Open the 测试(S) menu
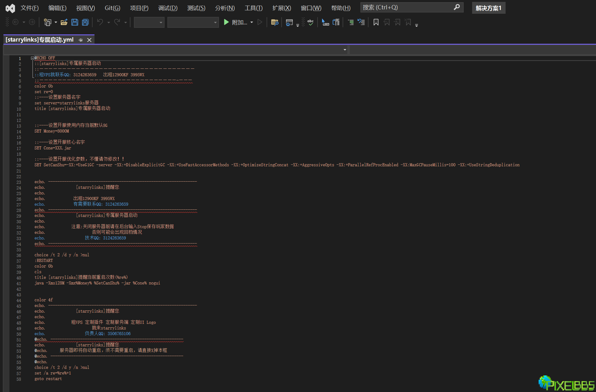Image resolution: width=596 pixels, height=392 pixels. 196,8
